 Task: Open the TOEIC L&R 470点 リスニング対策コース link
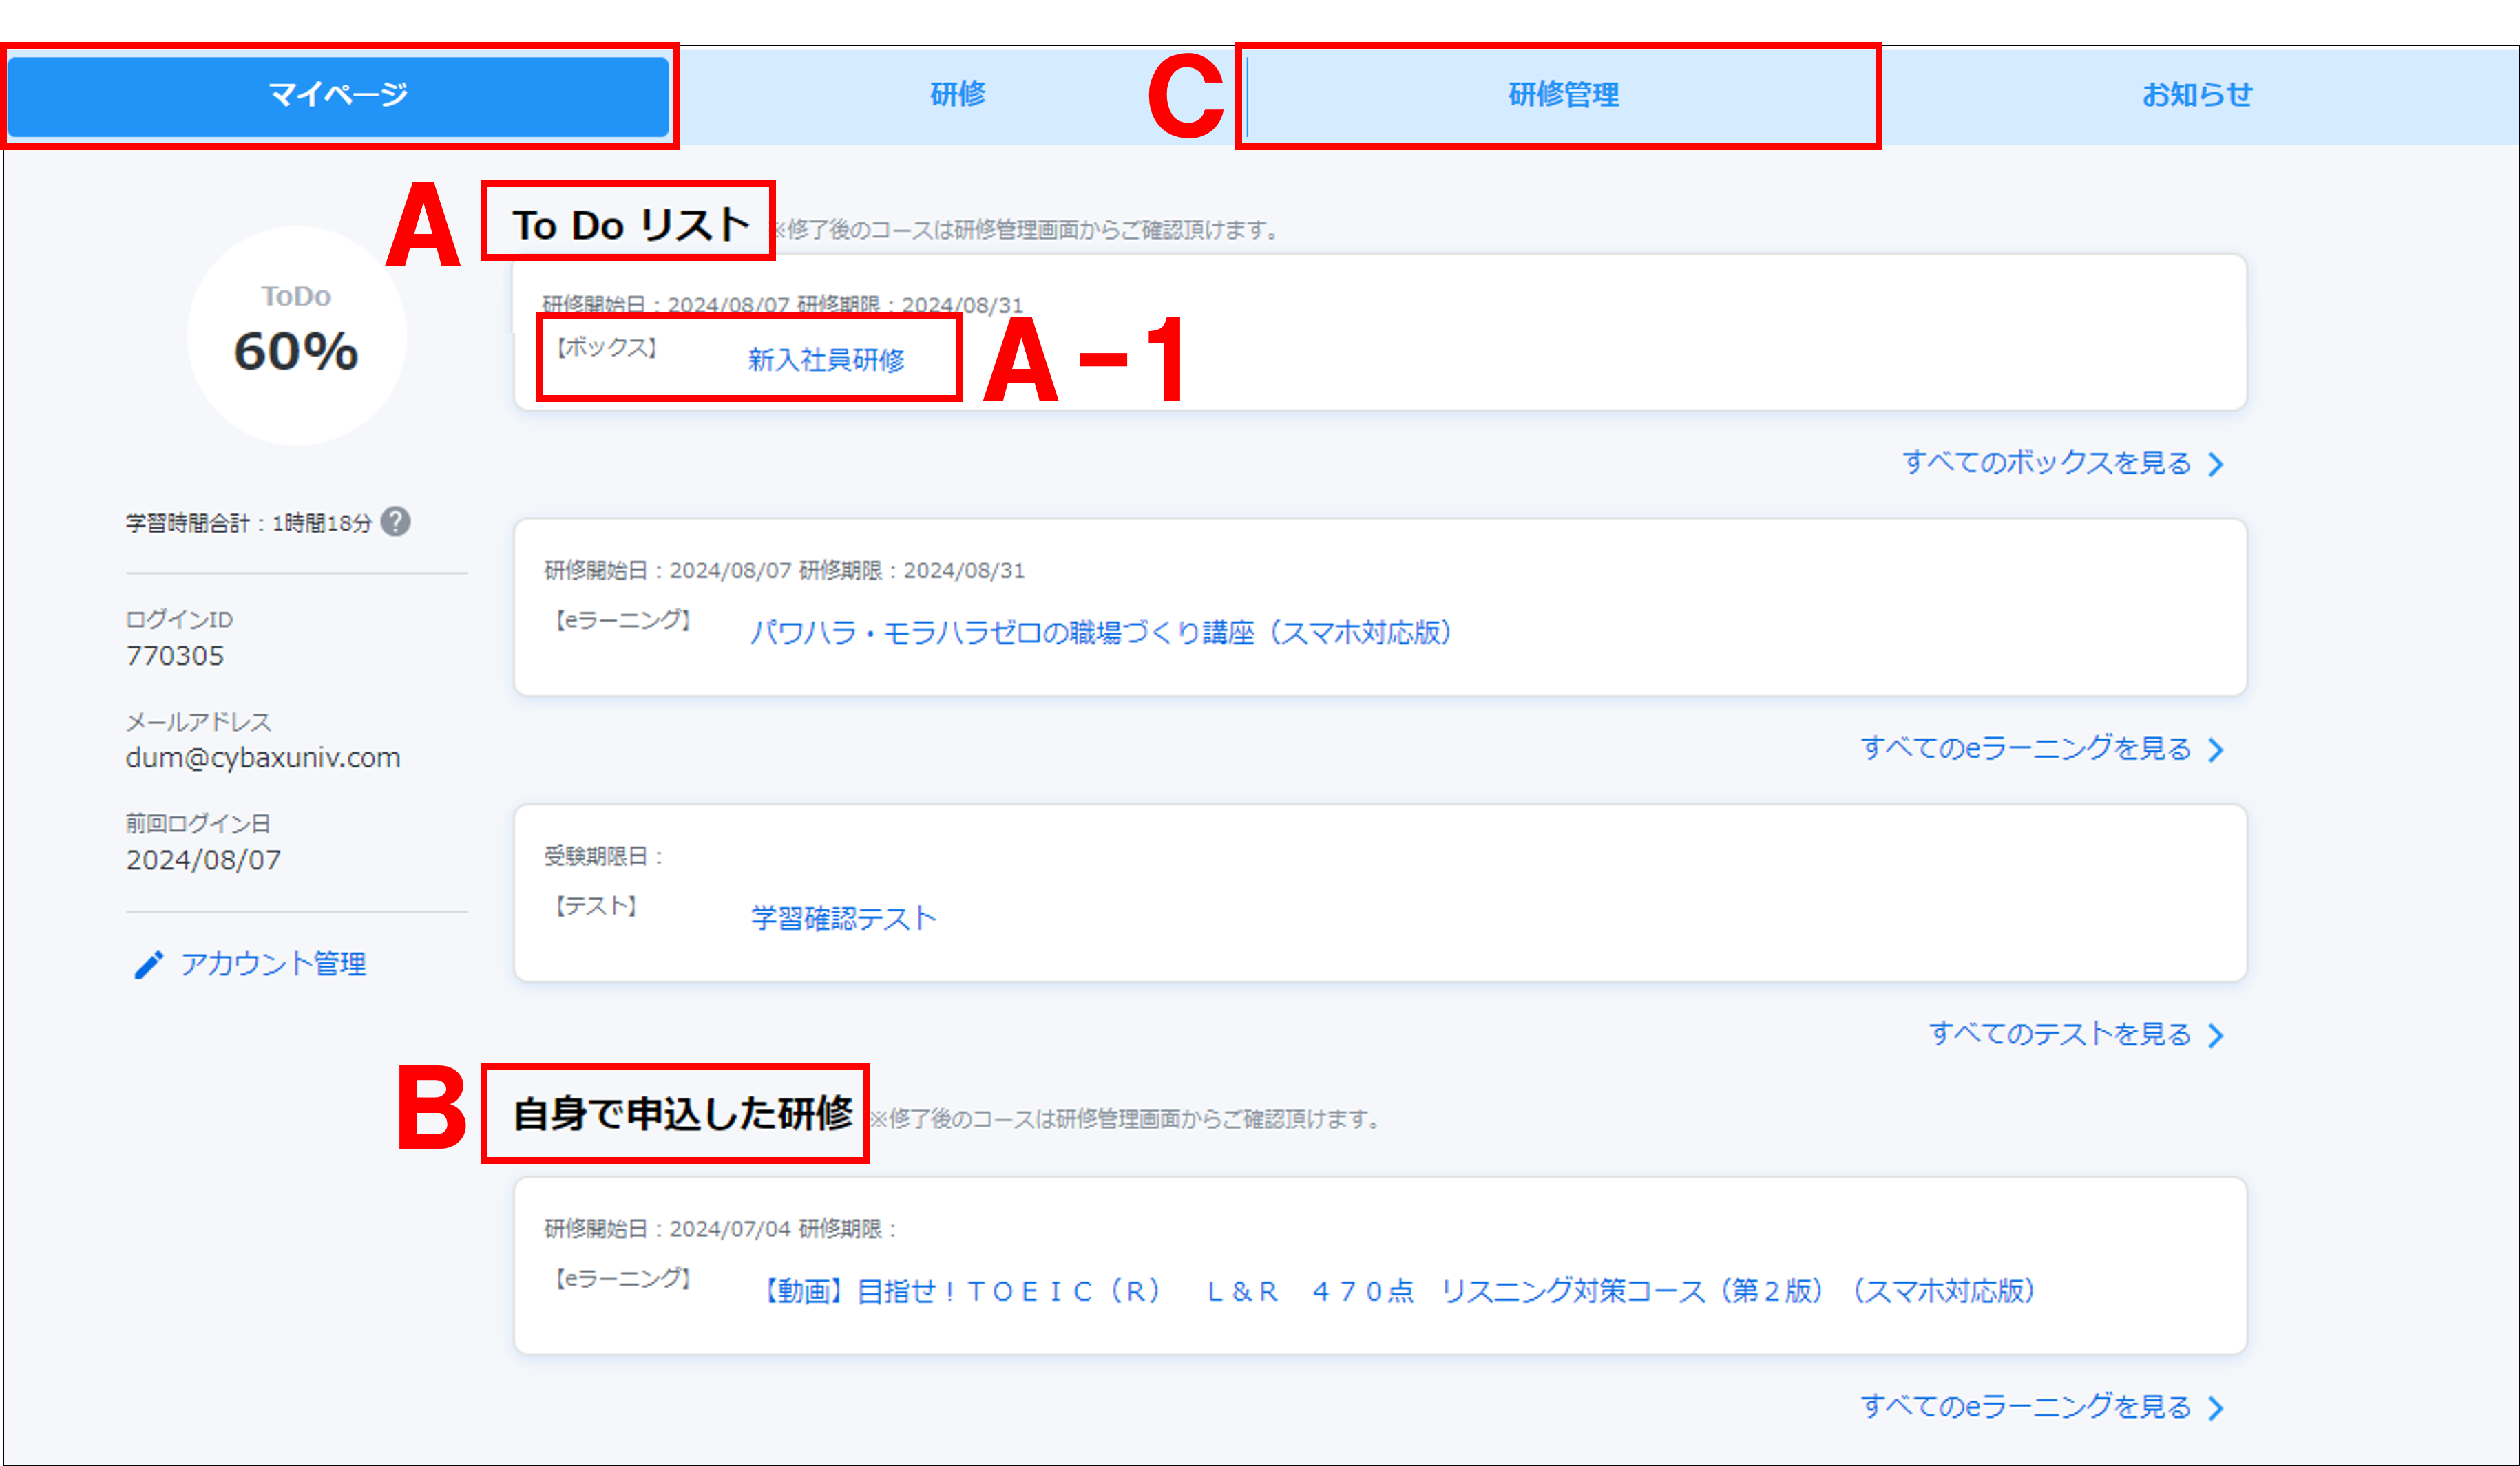(x=1399, y=1291)
